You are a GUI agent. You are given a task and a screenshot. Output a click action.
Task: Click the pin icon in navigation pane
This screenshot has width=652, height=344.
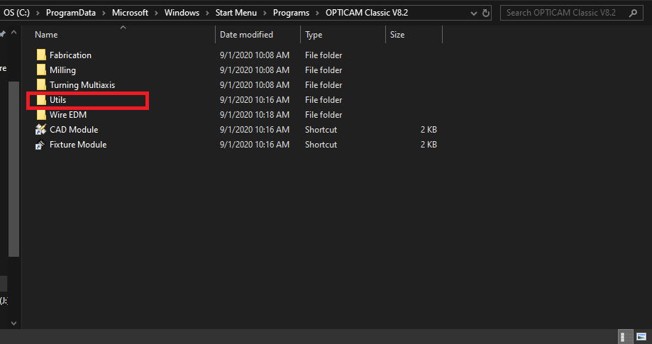click(x=3, y=34)
